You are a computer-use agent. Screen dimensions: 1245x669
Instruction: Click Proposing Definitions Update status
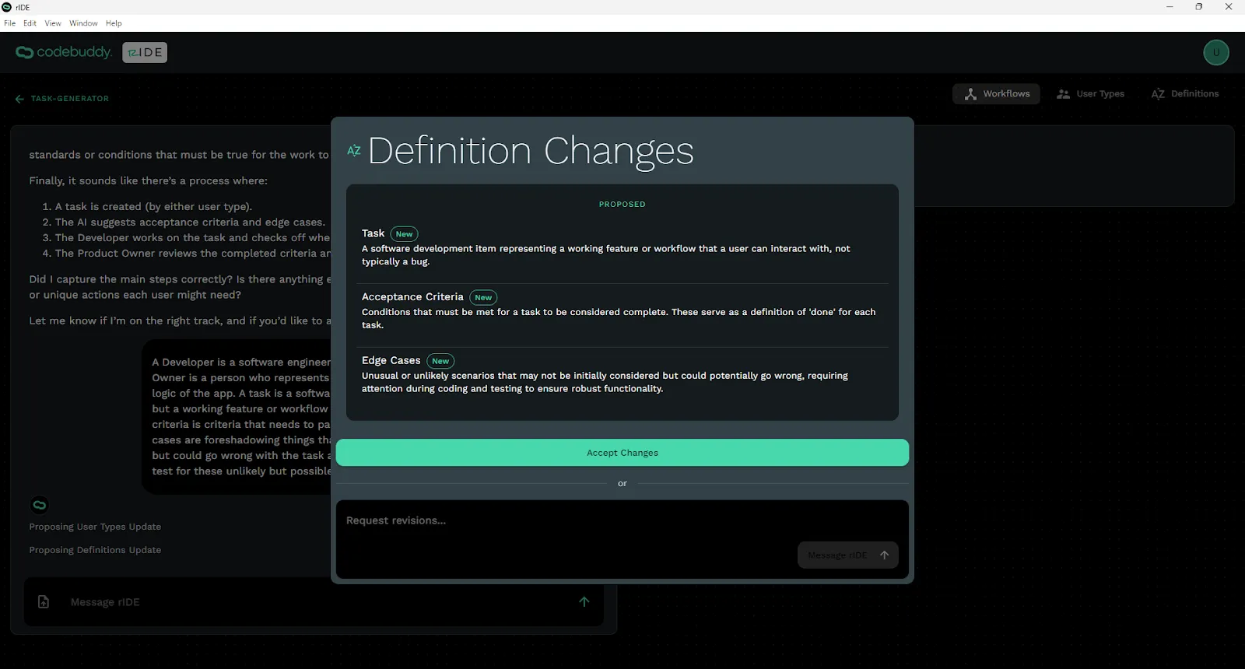95,550
